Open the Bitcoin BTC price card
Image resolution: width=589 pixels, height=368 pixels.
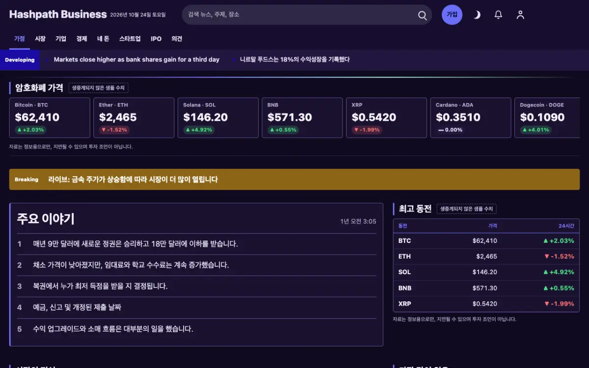tap(50, 118)
